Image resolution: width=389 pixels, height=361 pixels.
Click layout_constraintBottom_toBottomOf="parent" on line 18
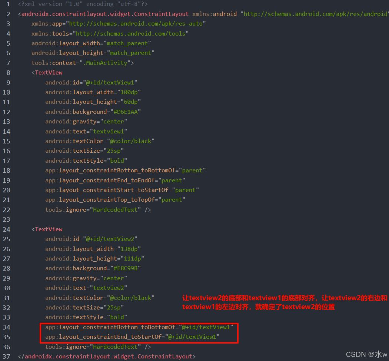click(x=126, y=171)
